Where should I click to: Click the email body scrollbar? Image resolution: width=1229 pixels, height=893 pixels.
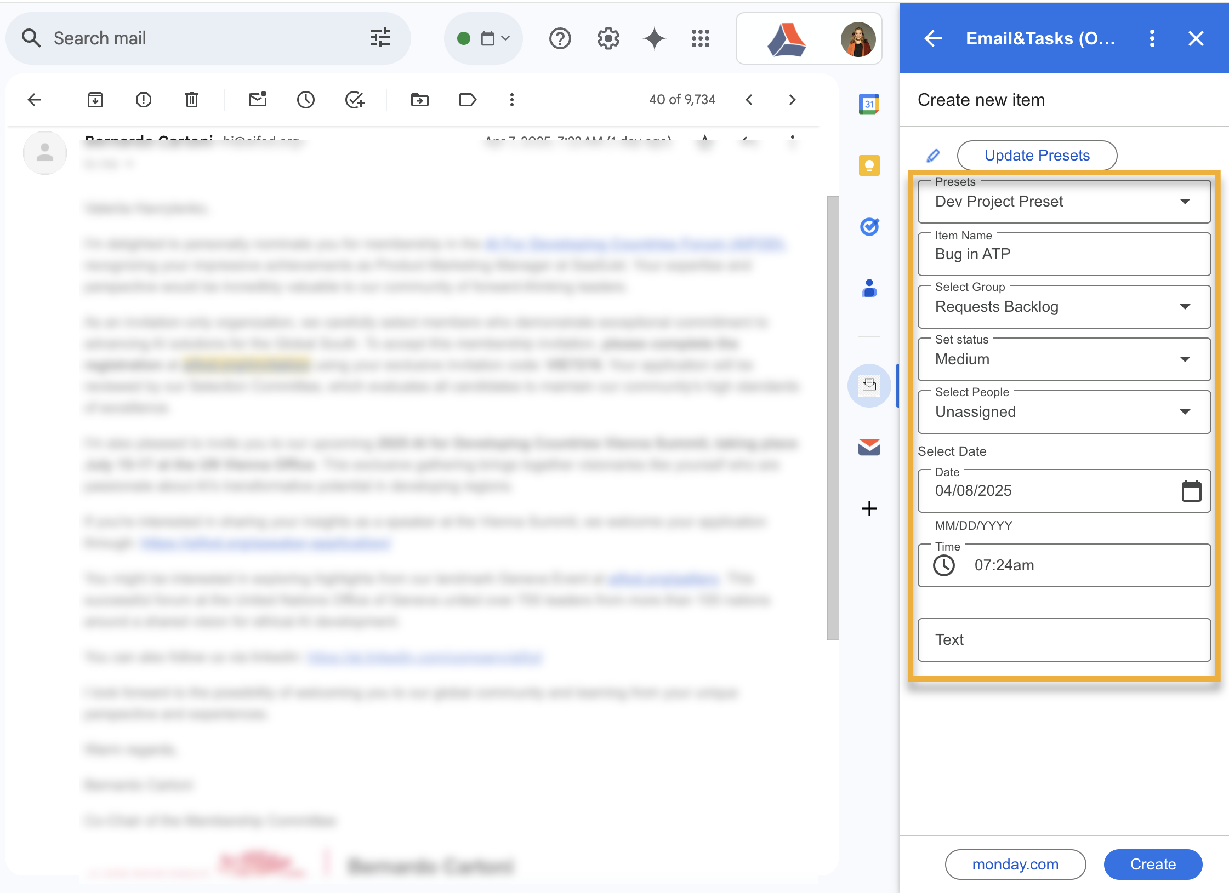click(832, 416)
